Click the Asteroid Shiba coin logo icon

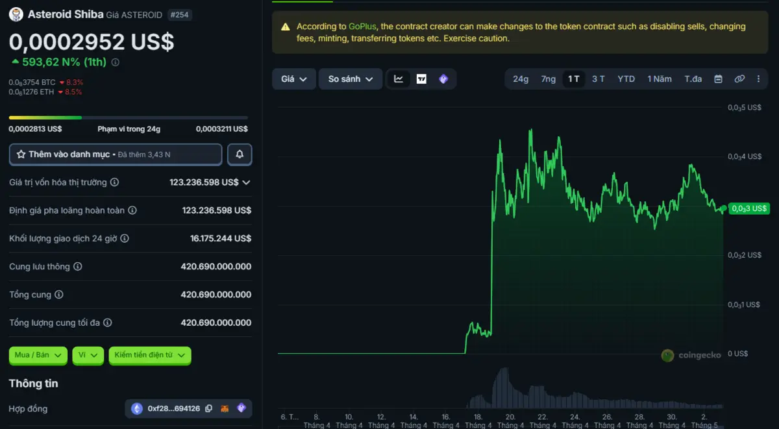pyautogui.click(x=16, y=14)
